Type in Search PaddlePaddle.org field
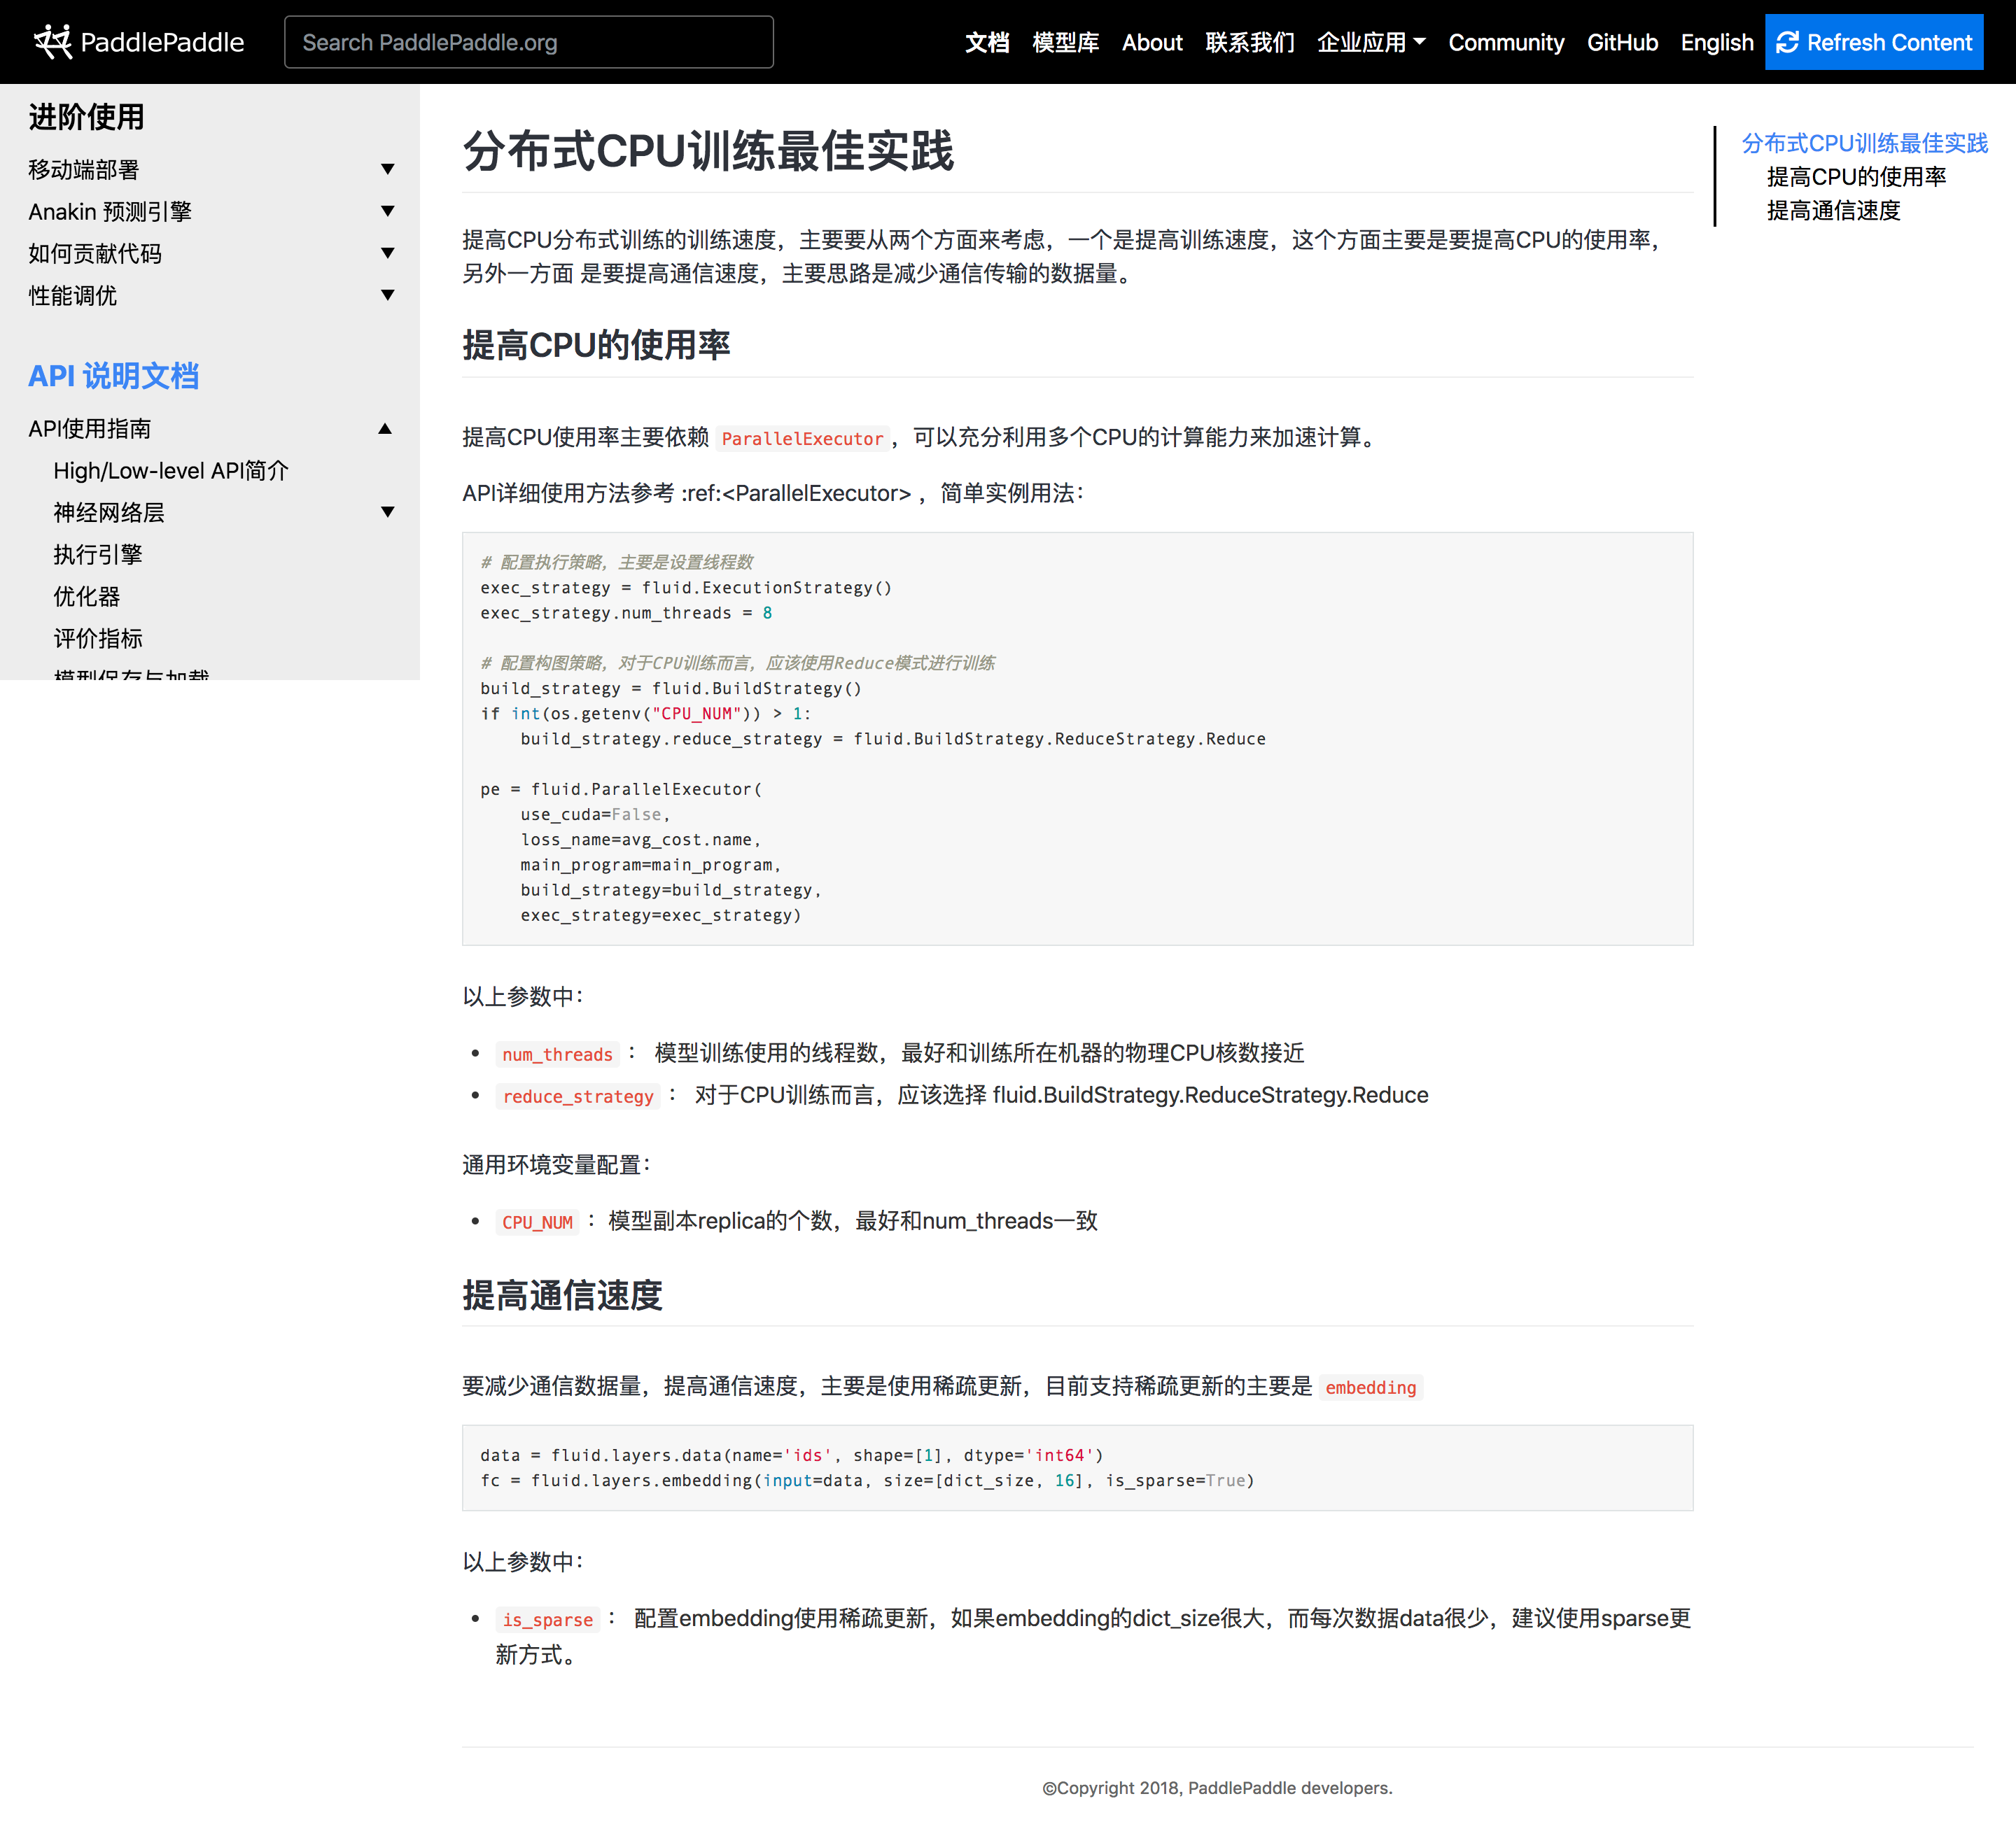 (528, 42)
